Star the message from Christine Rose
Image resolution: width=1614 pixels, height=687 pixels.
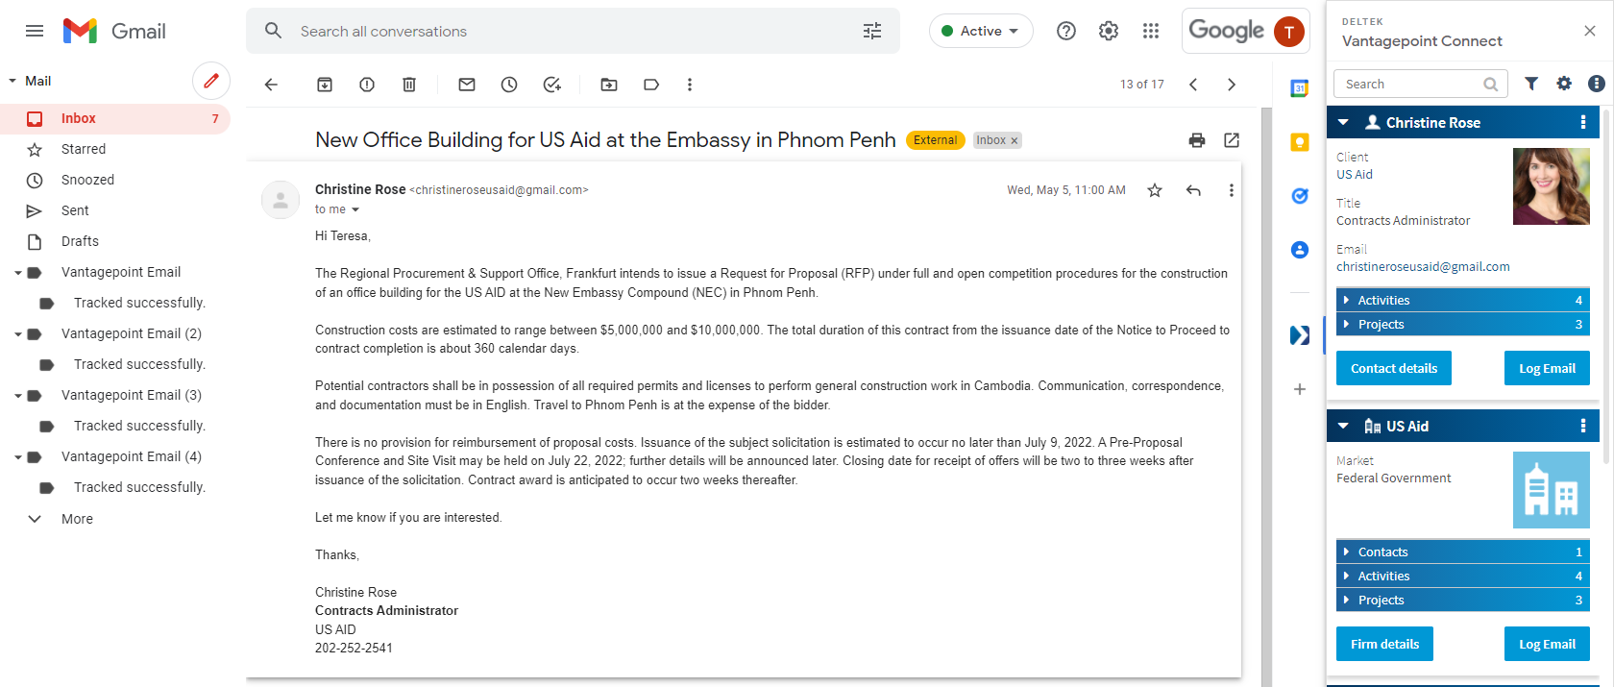tap(1155, 190)
